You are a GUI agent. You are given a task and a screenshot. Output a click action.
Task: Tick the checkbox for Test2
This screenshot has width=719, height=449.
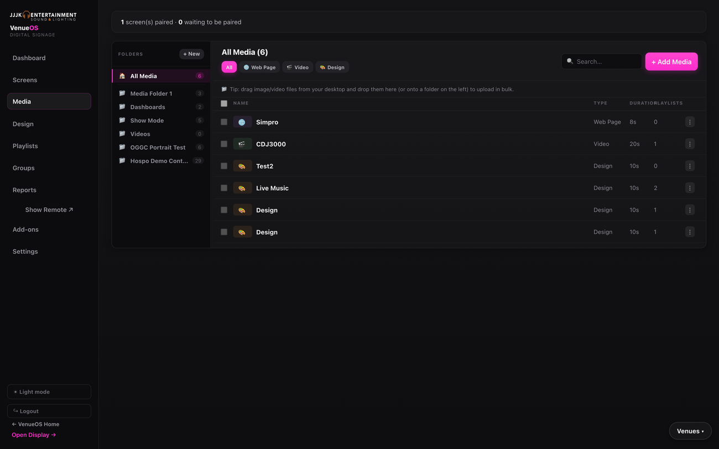point(224,166)
